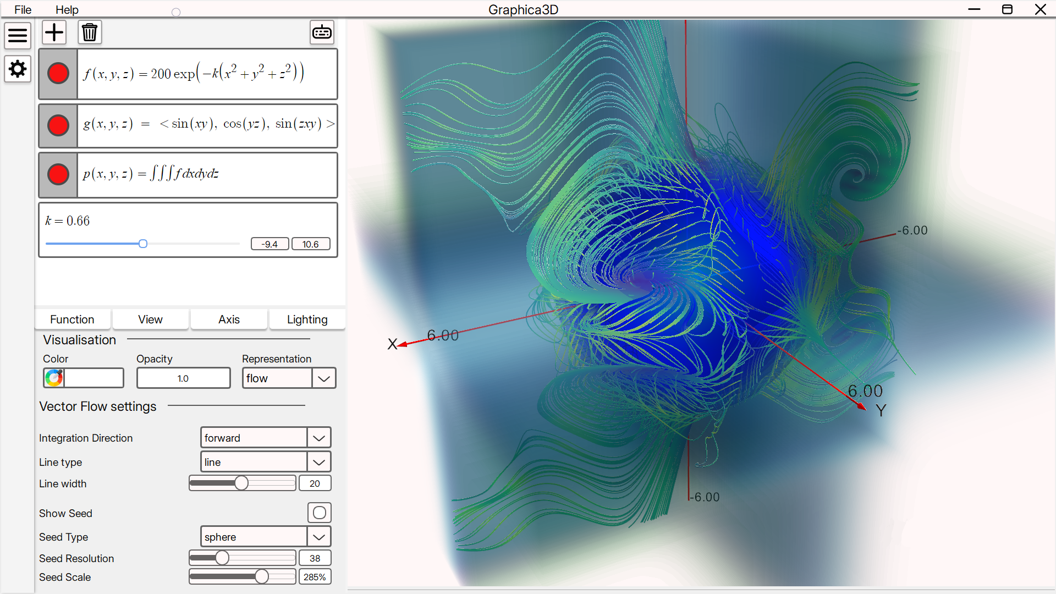Click the Vector Flow settings heading
This screenshot has width=1056, height=594.
click(98, 406)
